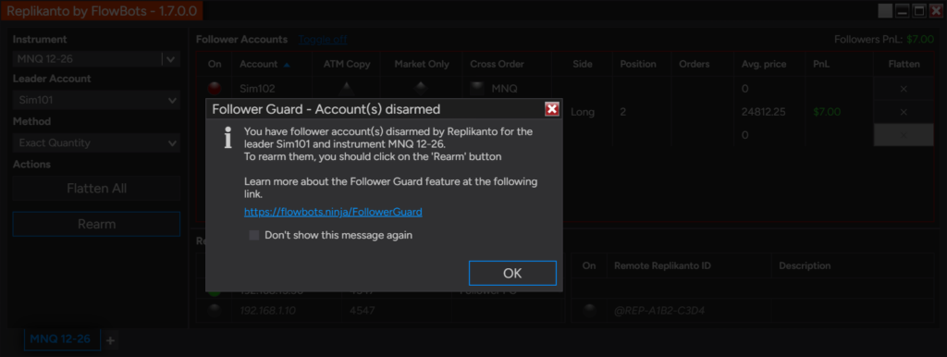Add a new tab with the plus icon
The image size is (947, 357).
[x=110, y=340]
